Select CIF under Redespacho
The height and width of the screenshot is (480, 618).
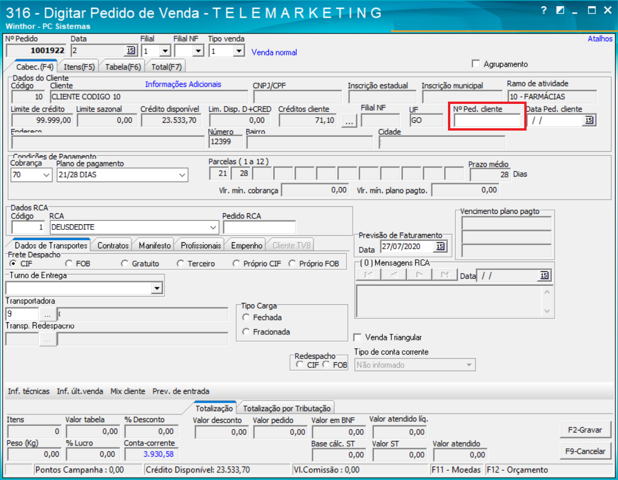300,365
